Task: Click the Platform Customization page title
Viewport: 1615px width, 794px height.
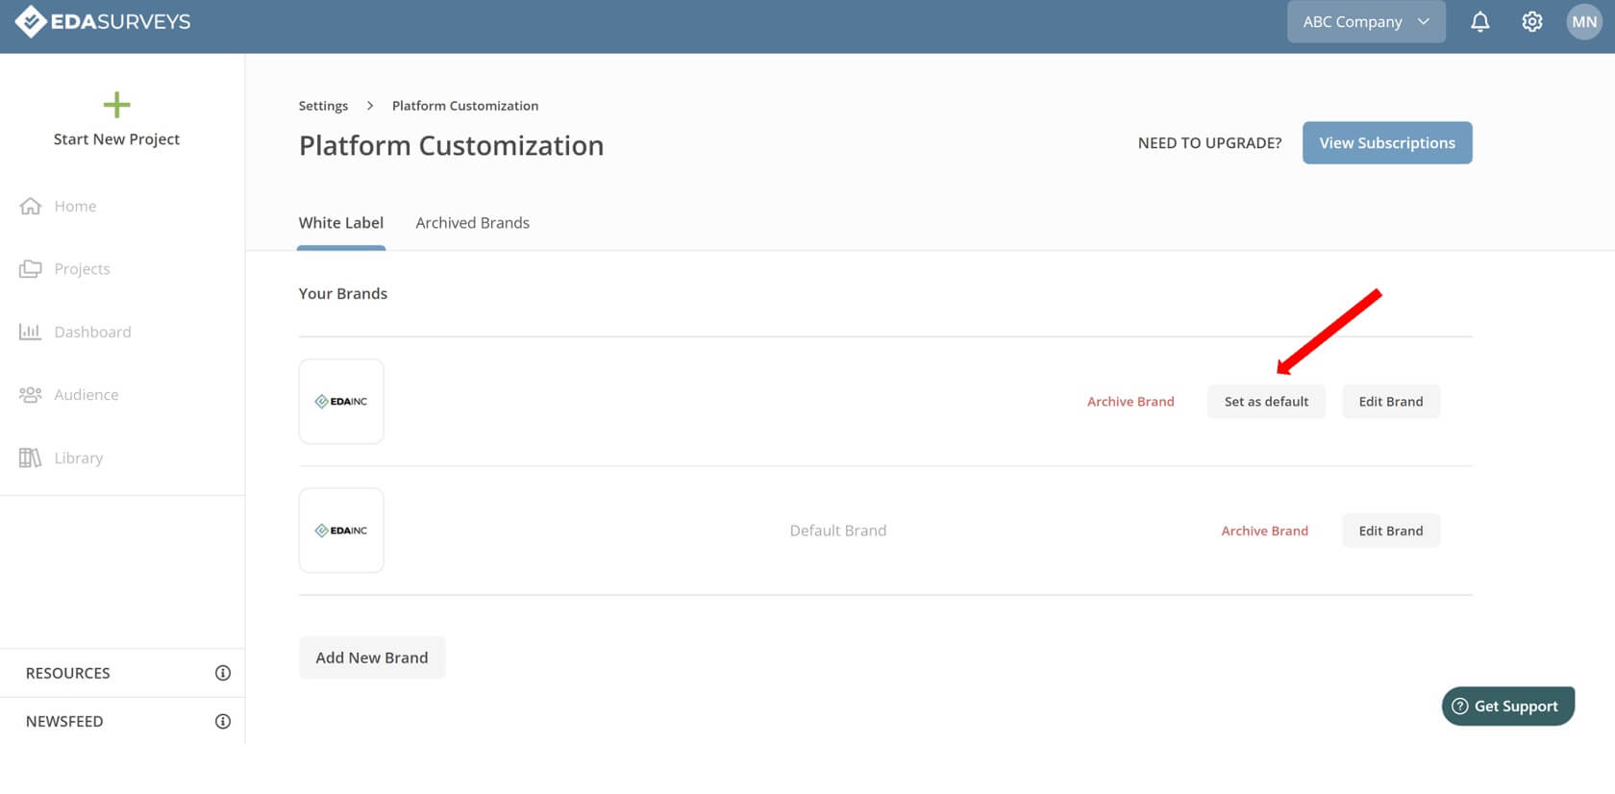Action: coord(452,146)
